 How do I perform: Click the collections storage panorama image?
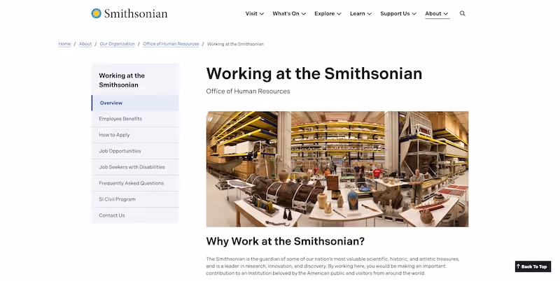pos(337,169)
